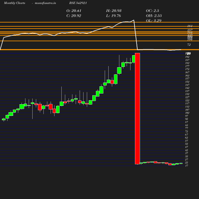Screen dimensions: 199x199
Task: Click the "OH: 2.55" reading
Action: pos(154,16)
